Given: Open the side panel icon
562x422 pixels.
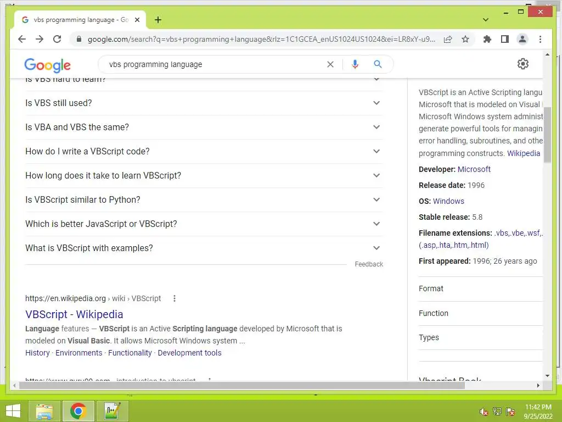Looking at the screenshot, I should coord(505,39).
